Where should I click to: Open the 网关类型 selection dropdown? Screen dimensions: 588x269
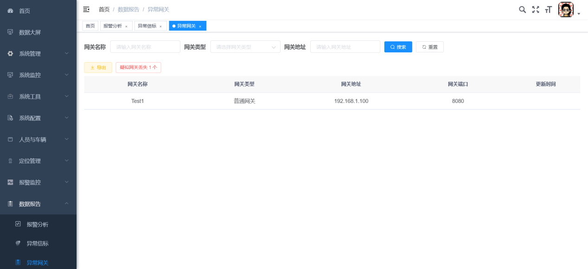[245, 46]
